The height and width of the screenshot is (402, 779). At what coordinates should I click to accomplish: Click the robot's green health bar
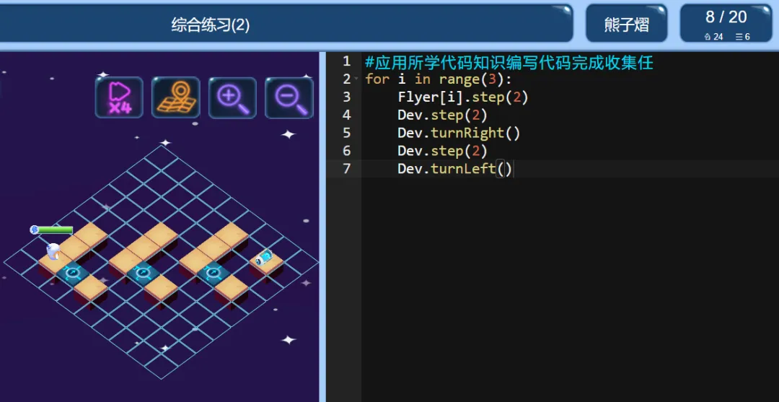[x=52, y=230]
